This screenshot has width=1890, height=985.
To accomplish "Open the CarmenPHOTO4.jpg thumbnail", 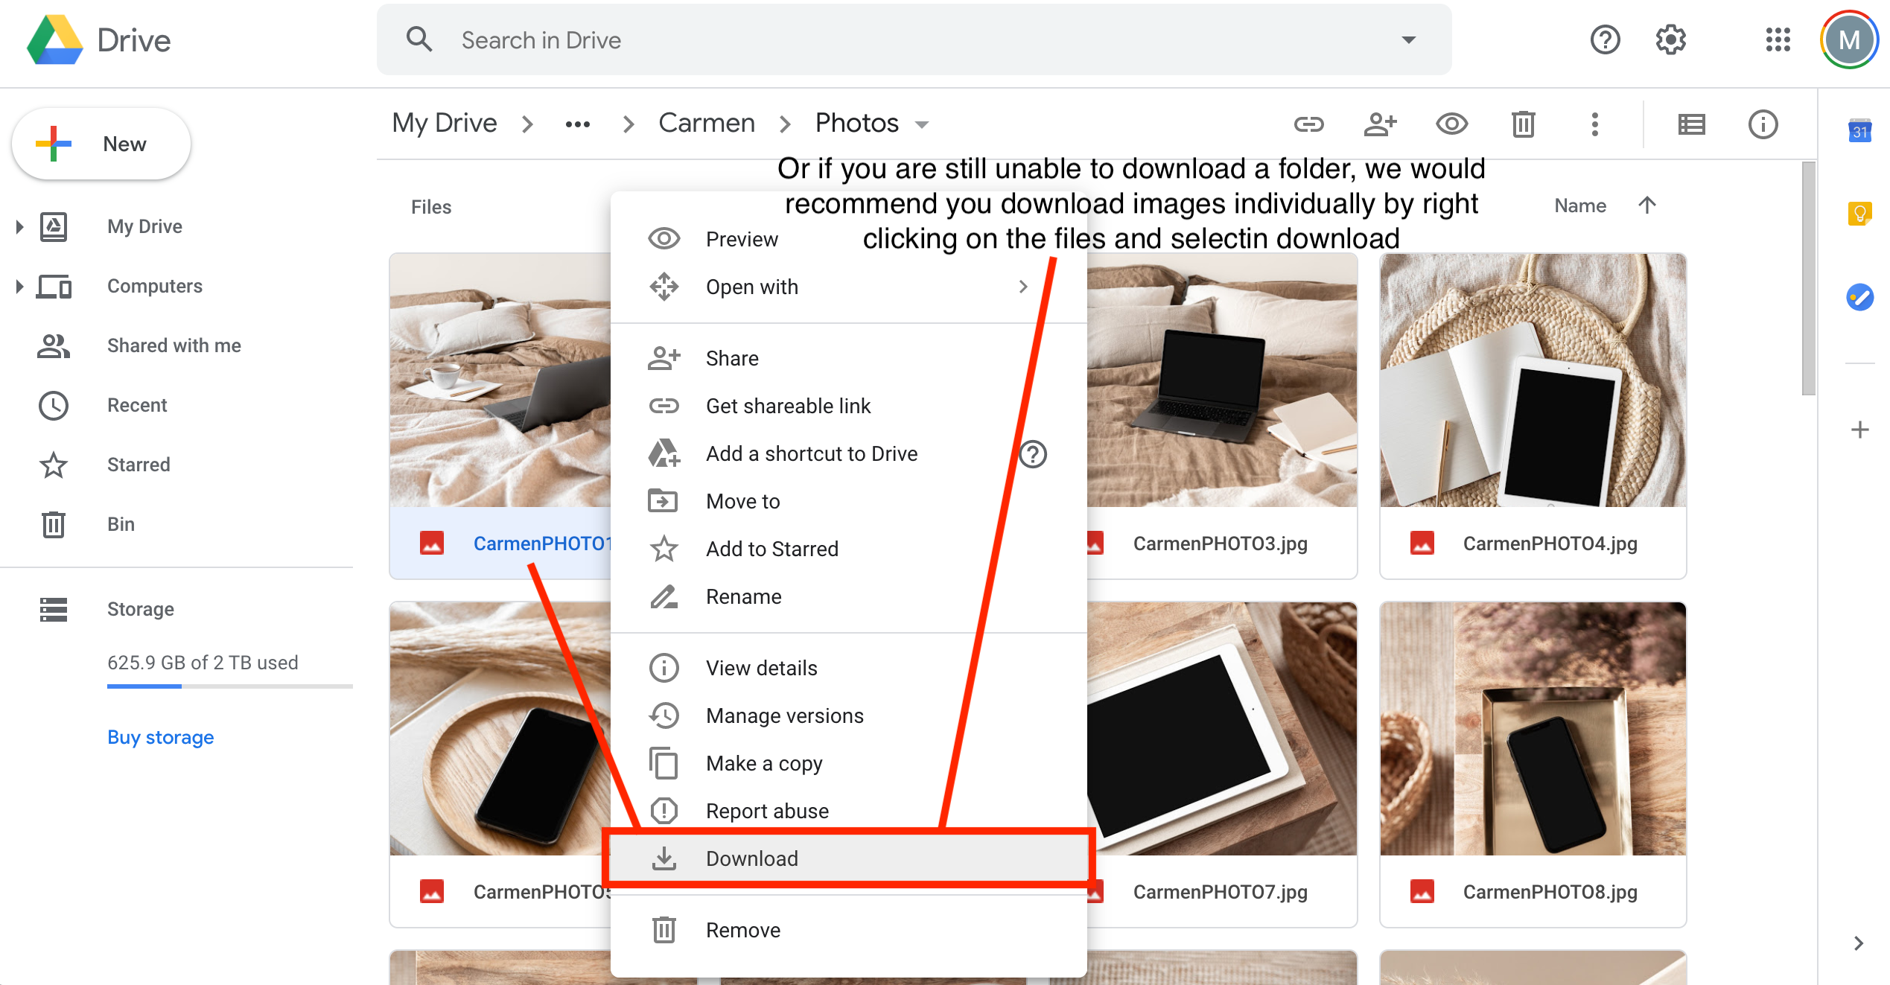I will [1533, 380].
